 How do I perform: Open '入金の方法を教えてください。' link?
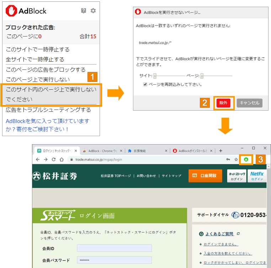[x=228, y=253]
